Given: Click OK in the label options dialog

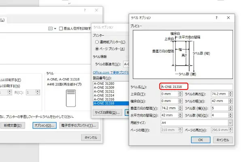Looking at the screenshot, I should [x=200, y=140].
